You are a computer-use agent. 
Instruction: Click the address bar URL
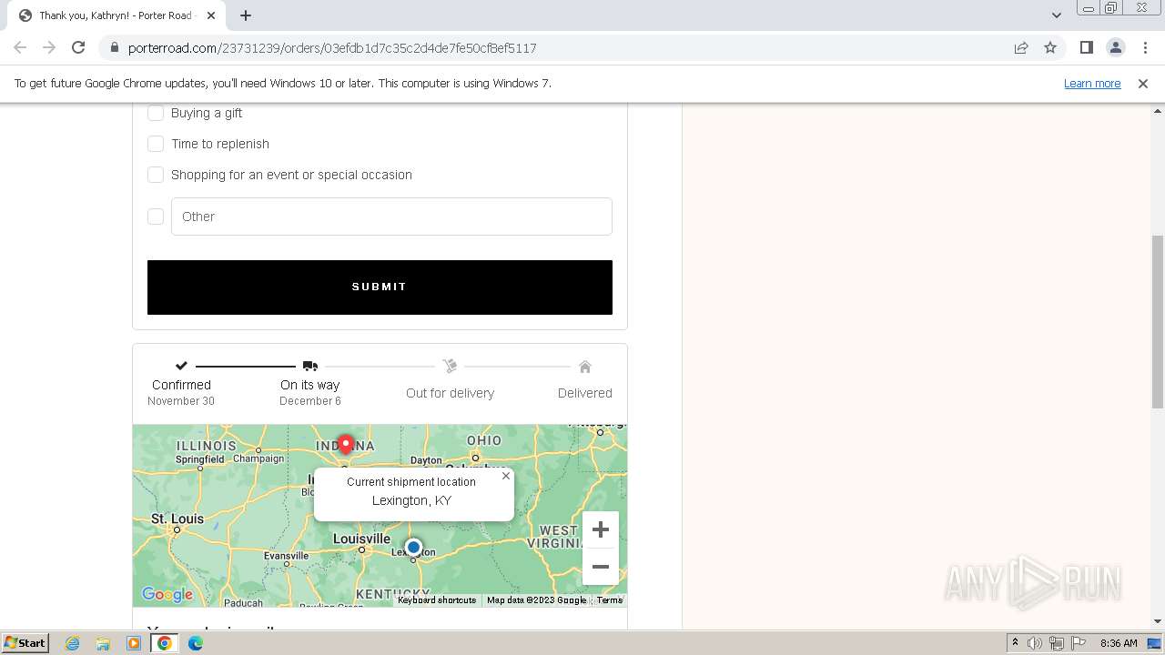(332, 48)
